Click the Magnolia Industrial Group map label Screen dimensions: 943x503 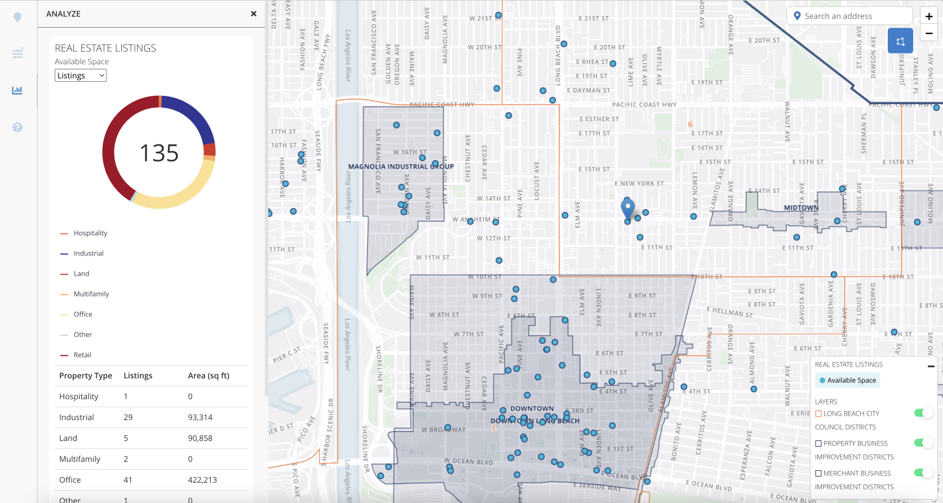tap(401, 166)
